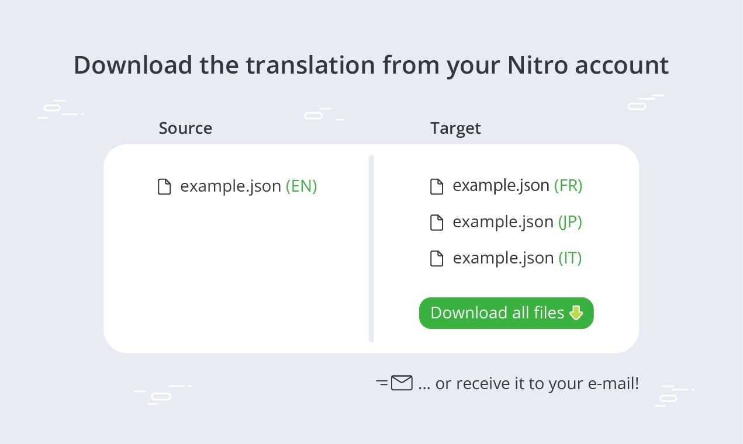Open the Japanese example.json file name
743x444 pixels.
point(503,222)
